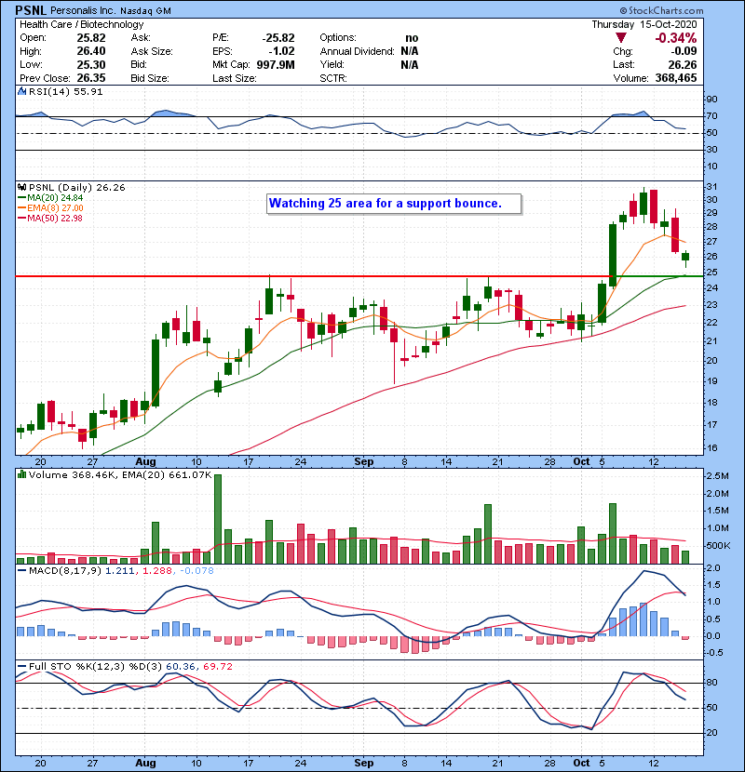Click the 'Nasdaq GM' exchange label
Viewport: 745px width, 772px height.
[144, 11]
